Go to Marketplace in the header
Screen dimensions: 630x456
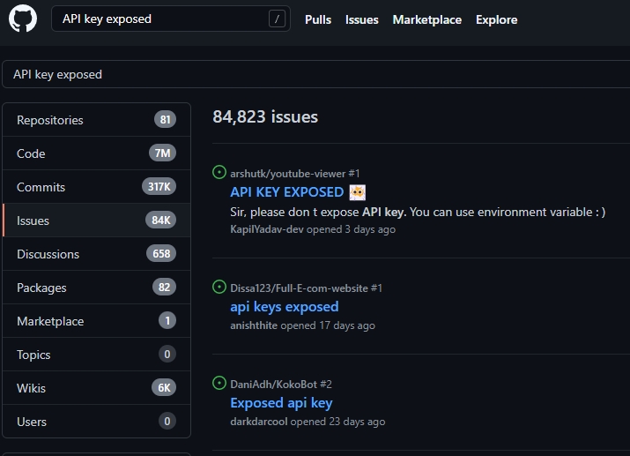coord(426,19)
